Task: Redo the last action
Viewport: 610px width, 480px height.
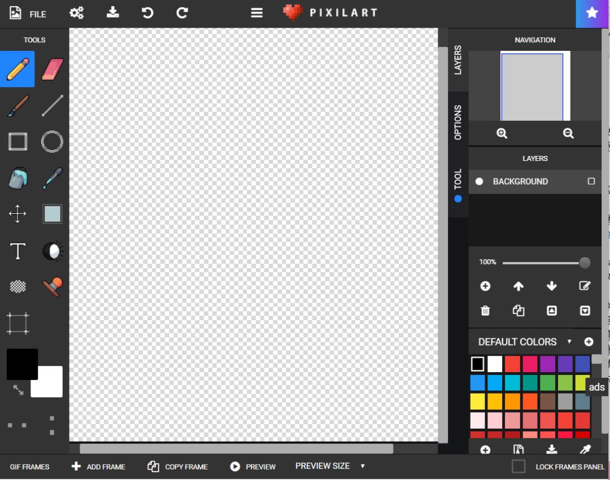Action: 182,12
